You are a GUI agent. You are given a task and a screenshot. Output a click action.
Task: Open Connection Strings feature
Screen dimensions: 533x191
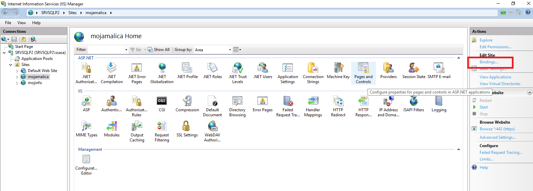click(313, 73)
